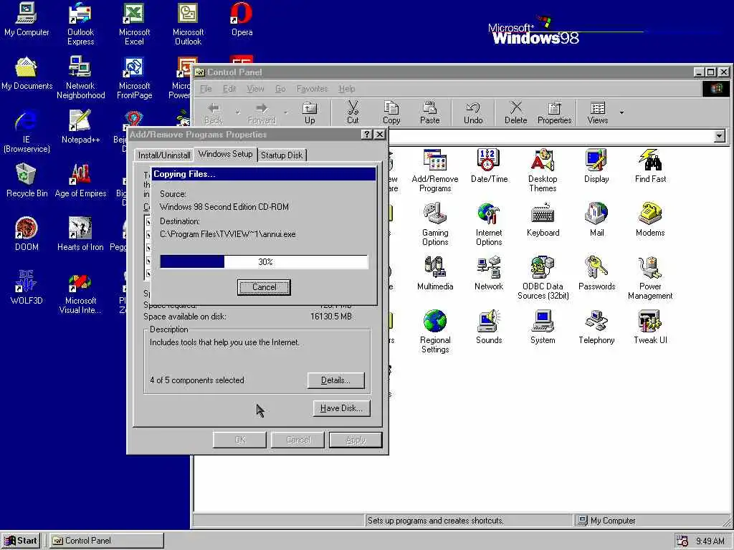Open Power Management icon

(x=650, y=278)
